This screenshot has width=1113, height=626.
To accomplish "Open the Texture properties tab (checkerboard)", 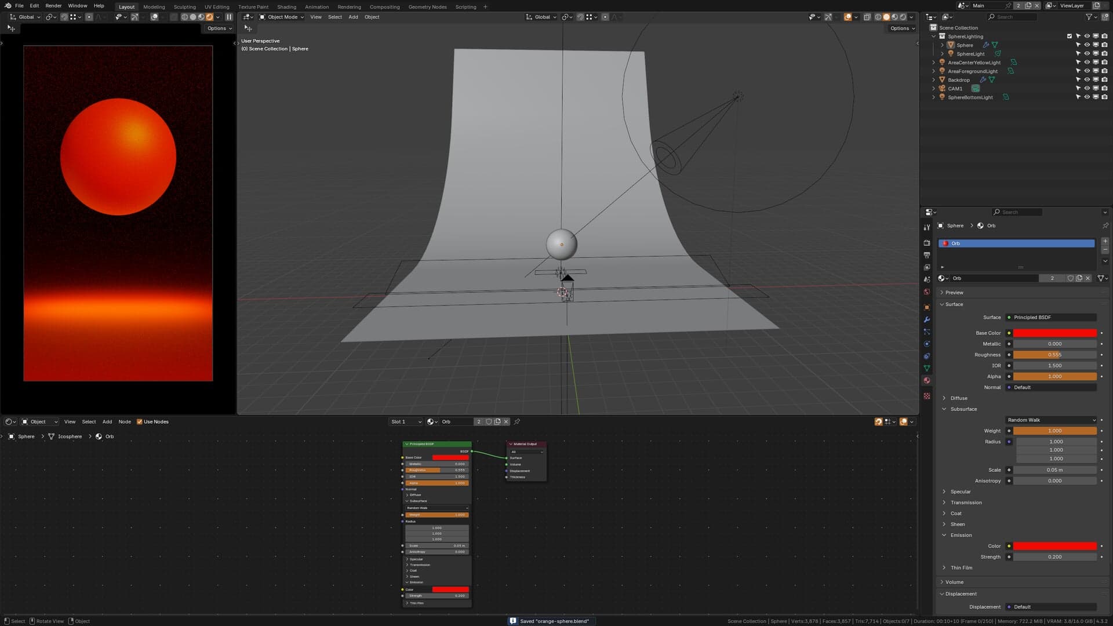I will [x=927, y=396].
